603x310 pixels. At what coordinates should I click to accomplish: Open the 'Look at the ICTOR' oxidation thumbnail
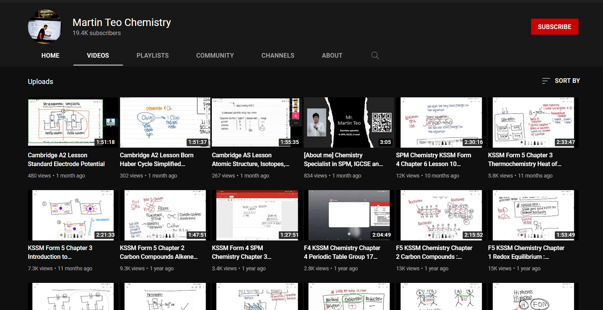coord(349,296)
